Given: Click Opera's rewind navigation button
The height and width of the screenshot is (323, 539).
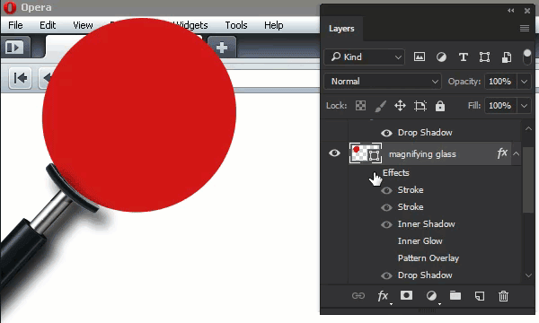Looking at the screenshot, I should (20, 78).
